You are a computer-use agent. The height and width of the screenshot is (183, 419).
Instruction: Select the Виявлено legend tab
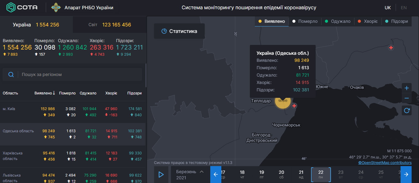click(271, 21)
